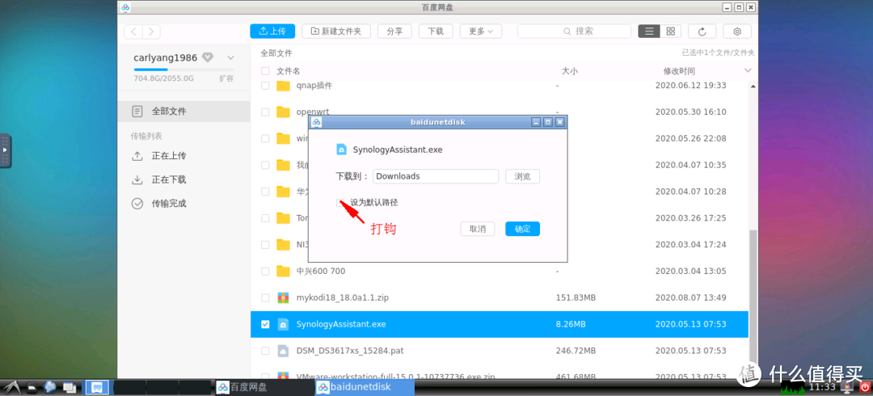Enable the 设为默认路径 checkbox
Screen dimensions: 873x396
340,203
